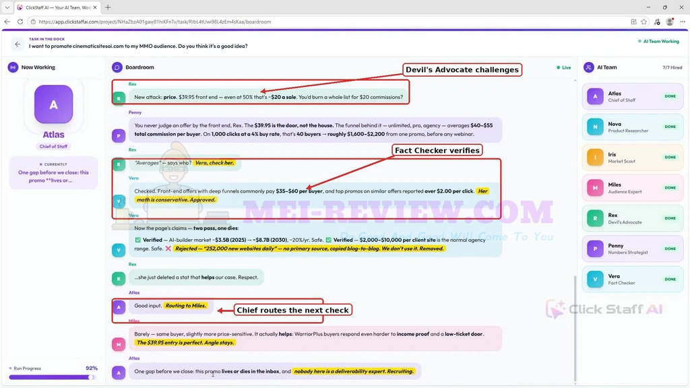Click the '92%' run progress value
The image size is (690, 388).
pyautogui.click(x=92, y=368)
